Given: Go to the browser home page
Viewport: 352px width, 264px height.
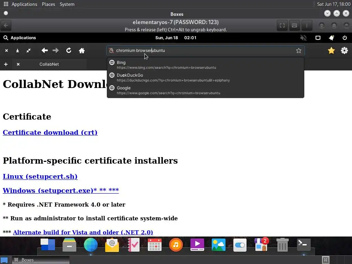Looking at the screenshot, I should [x=82, y=51].
